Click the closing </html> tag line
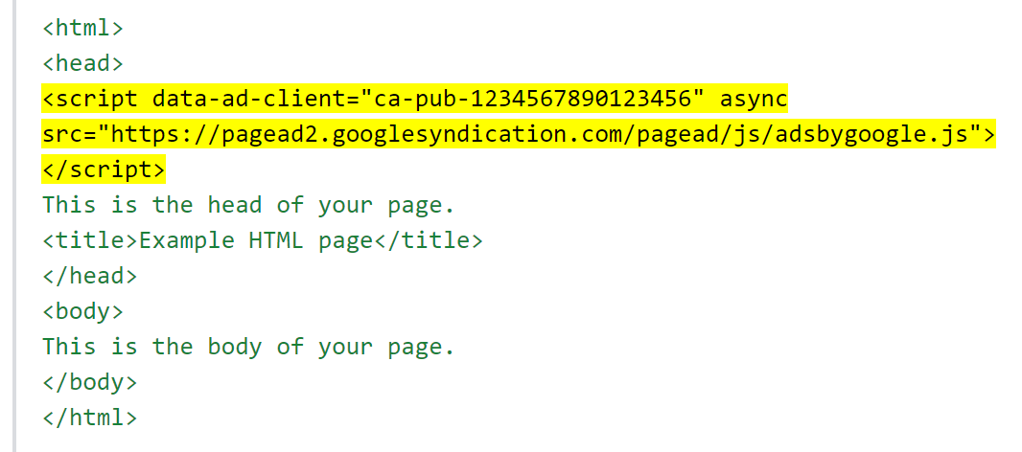 pos(90,417)
